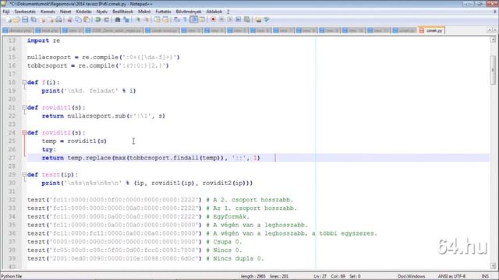Click the Python file status bar label
This screenshot has height=280, width=499.
[12, 276]
